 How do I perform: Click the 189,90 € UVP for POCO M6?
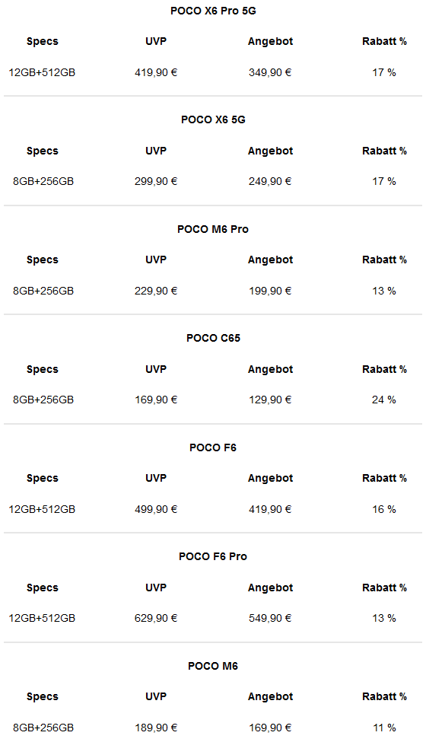(155, 728)
